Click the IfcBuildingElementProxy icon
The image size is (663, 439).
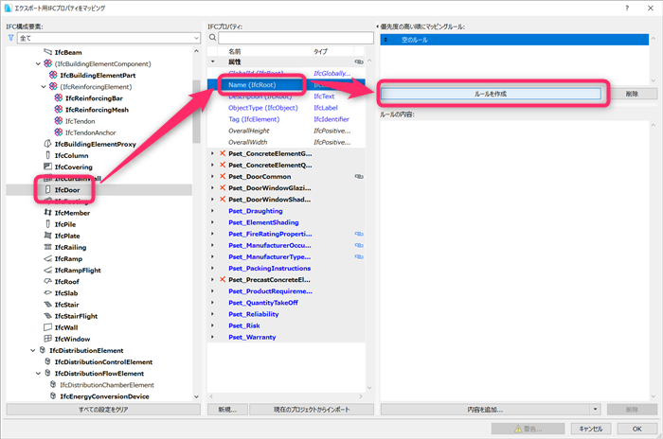click(x=47, y=144)
